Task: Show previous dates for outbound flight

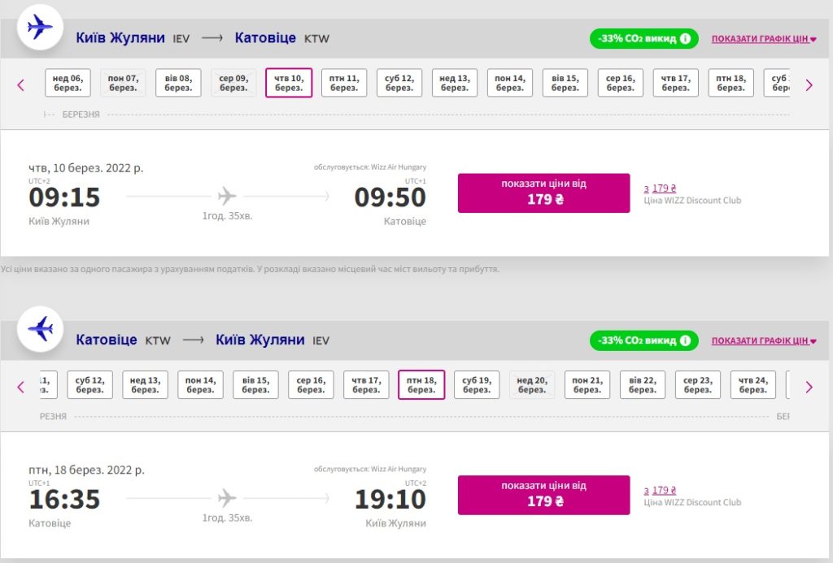Action: pyautogui.click(x=21, y=84)
